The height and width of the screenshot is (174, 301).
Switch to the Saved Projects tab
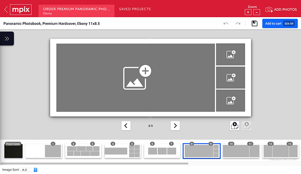click(135, 9)
